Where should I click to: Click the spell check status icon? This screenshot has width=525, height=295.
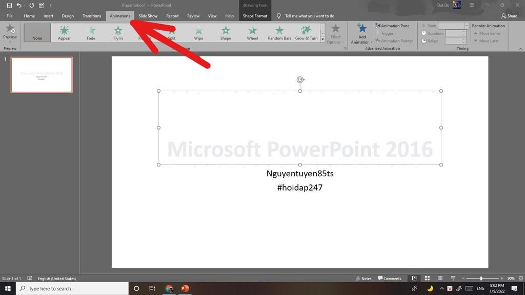(x=30, y=278)
